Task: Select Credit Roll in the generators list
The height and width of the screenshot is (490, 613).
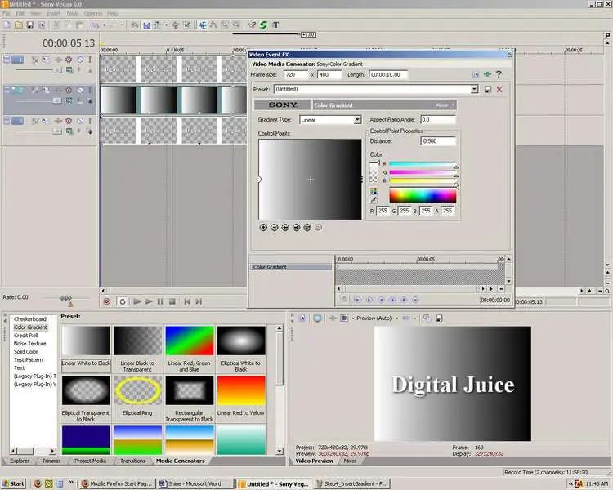Action: [26, 336]
